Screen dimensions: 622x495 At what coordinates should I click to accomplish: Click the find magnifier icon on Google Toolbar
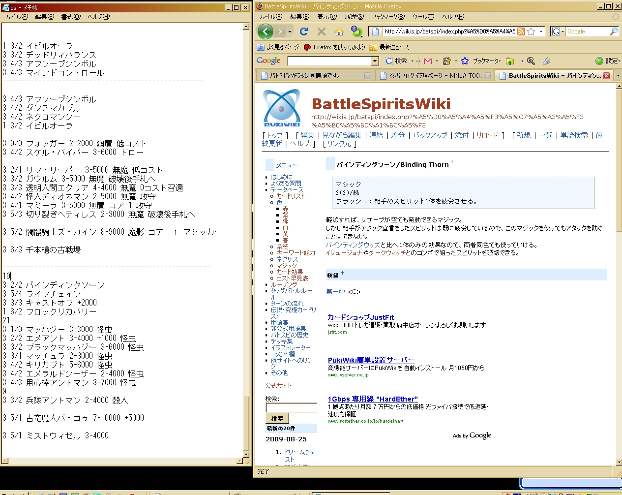[x=531, y=61]
